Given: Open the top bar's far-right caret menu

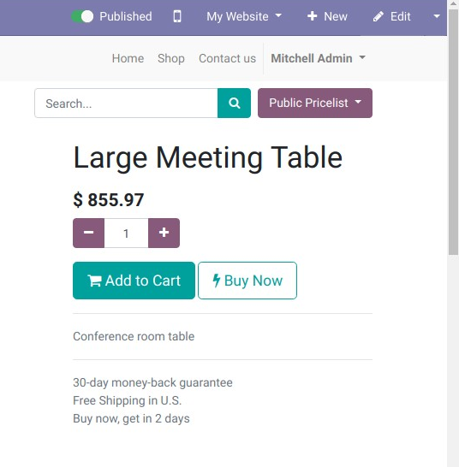Looking at the screenshot, I should click(x=437, y=16).
